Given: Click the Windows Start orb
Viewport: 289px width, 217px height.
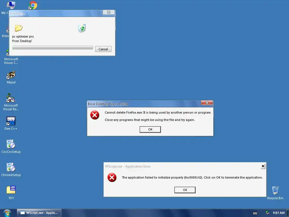Looking at the screenshot, I should (x=7, y=213).
